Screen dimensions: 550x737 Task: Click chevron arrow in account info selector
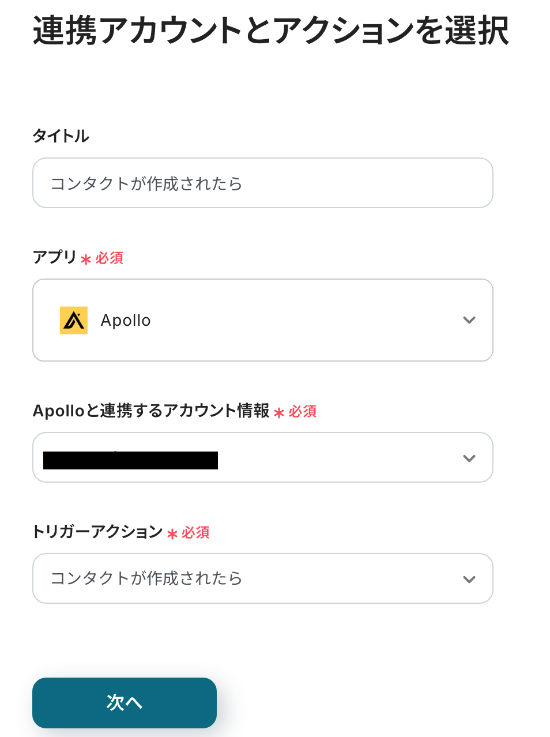coord(469,458)
